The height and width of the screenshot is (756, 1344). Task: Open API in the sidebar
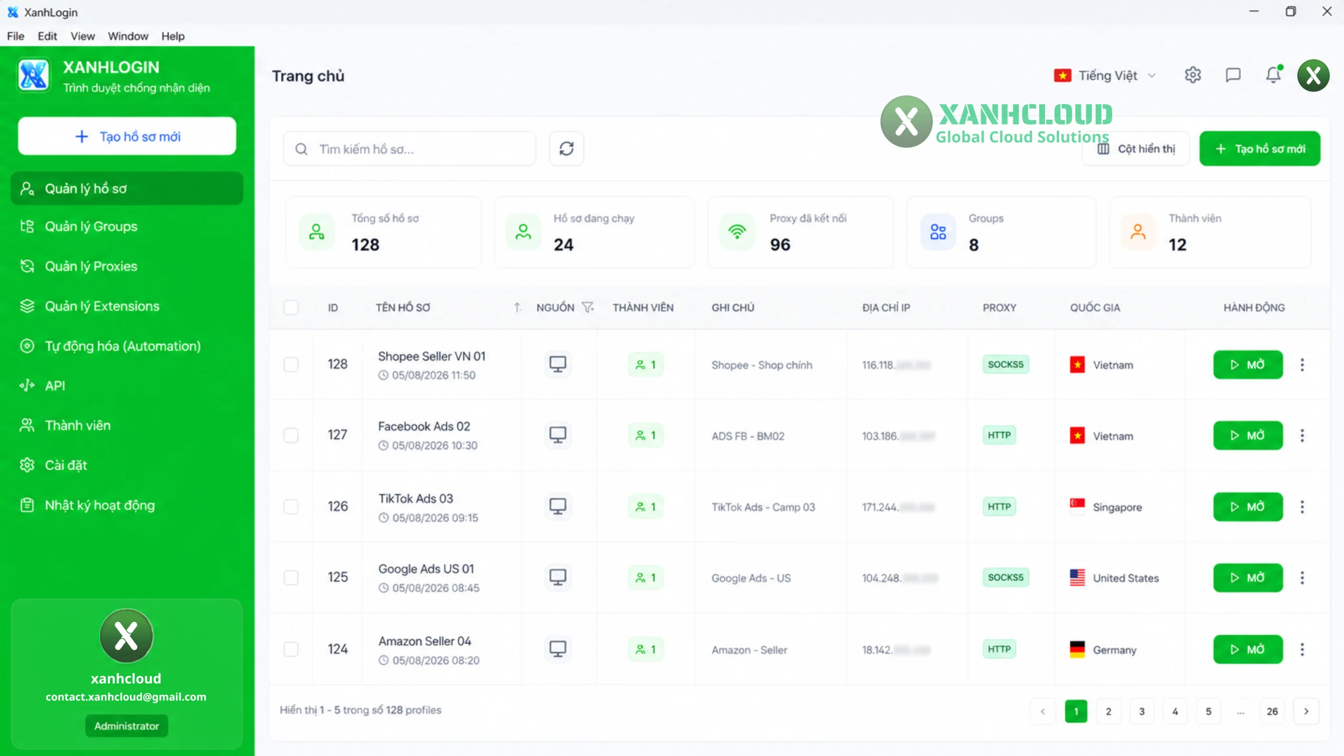tap(127, 386)
